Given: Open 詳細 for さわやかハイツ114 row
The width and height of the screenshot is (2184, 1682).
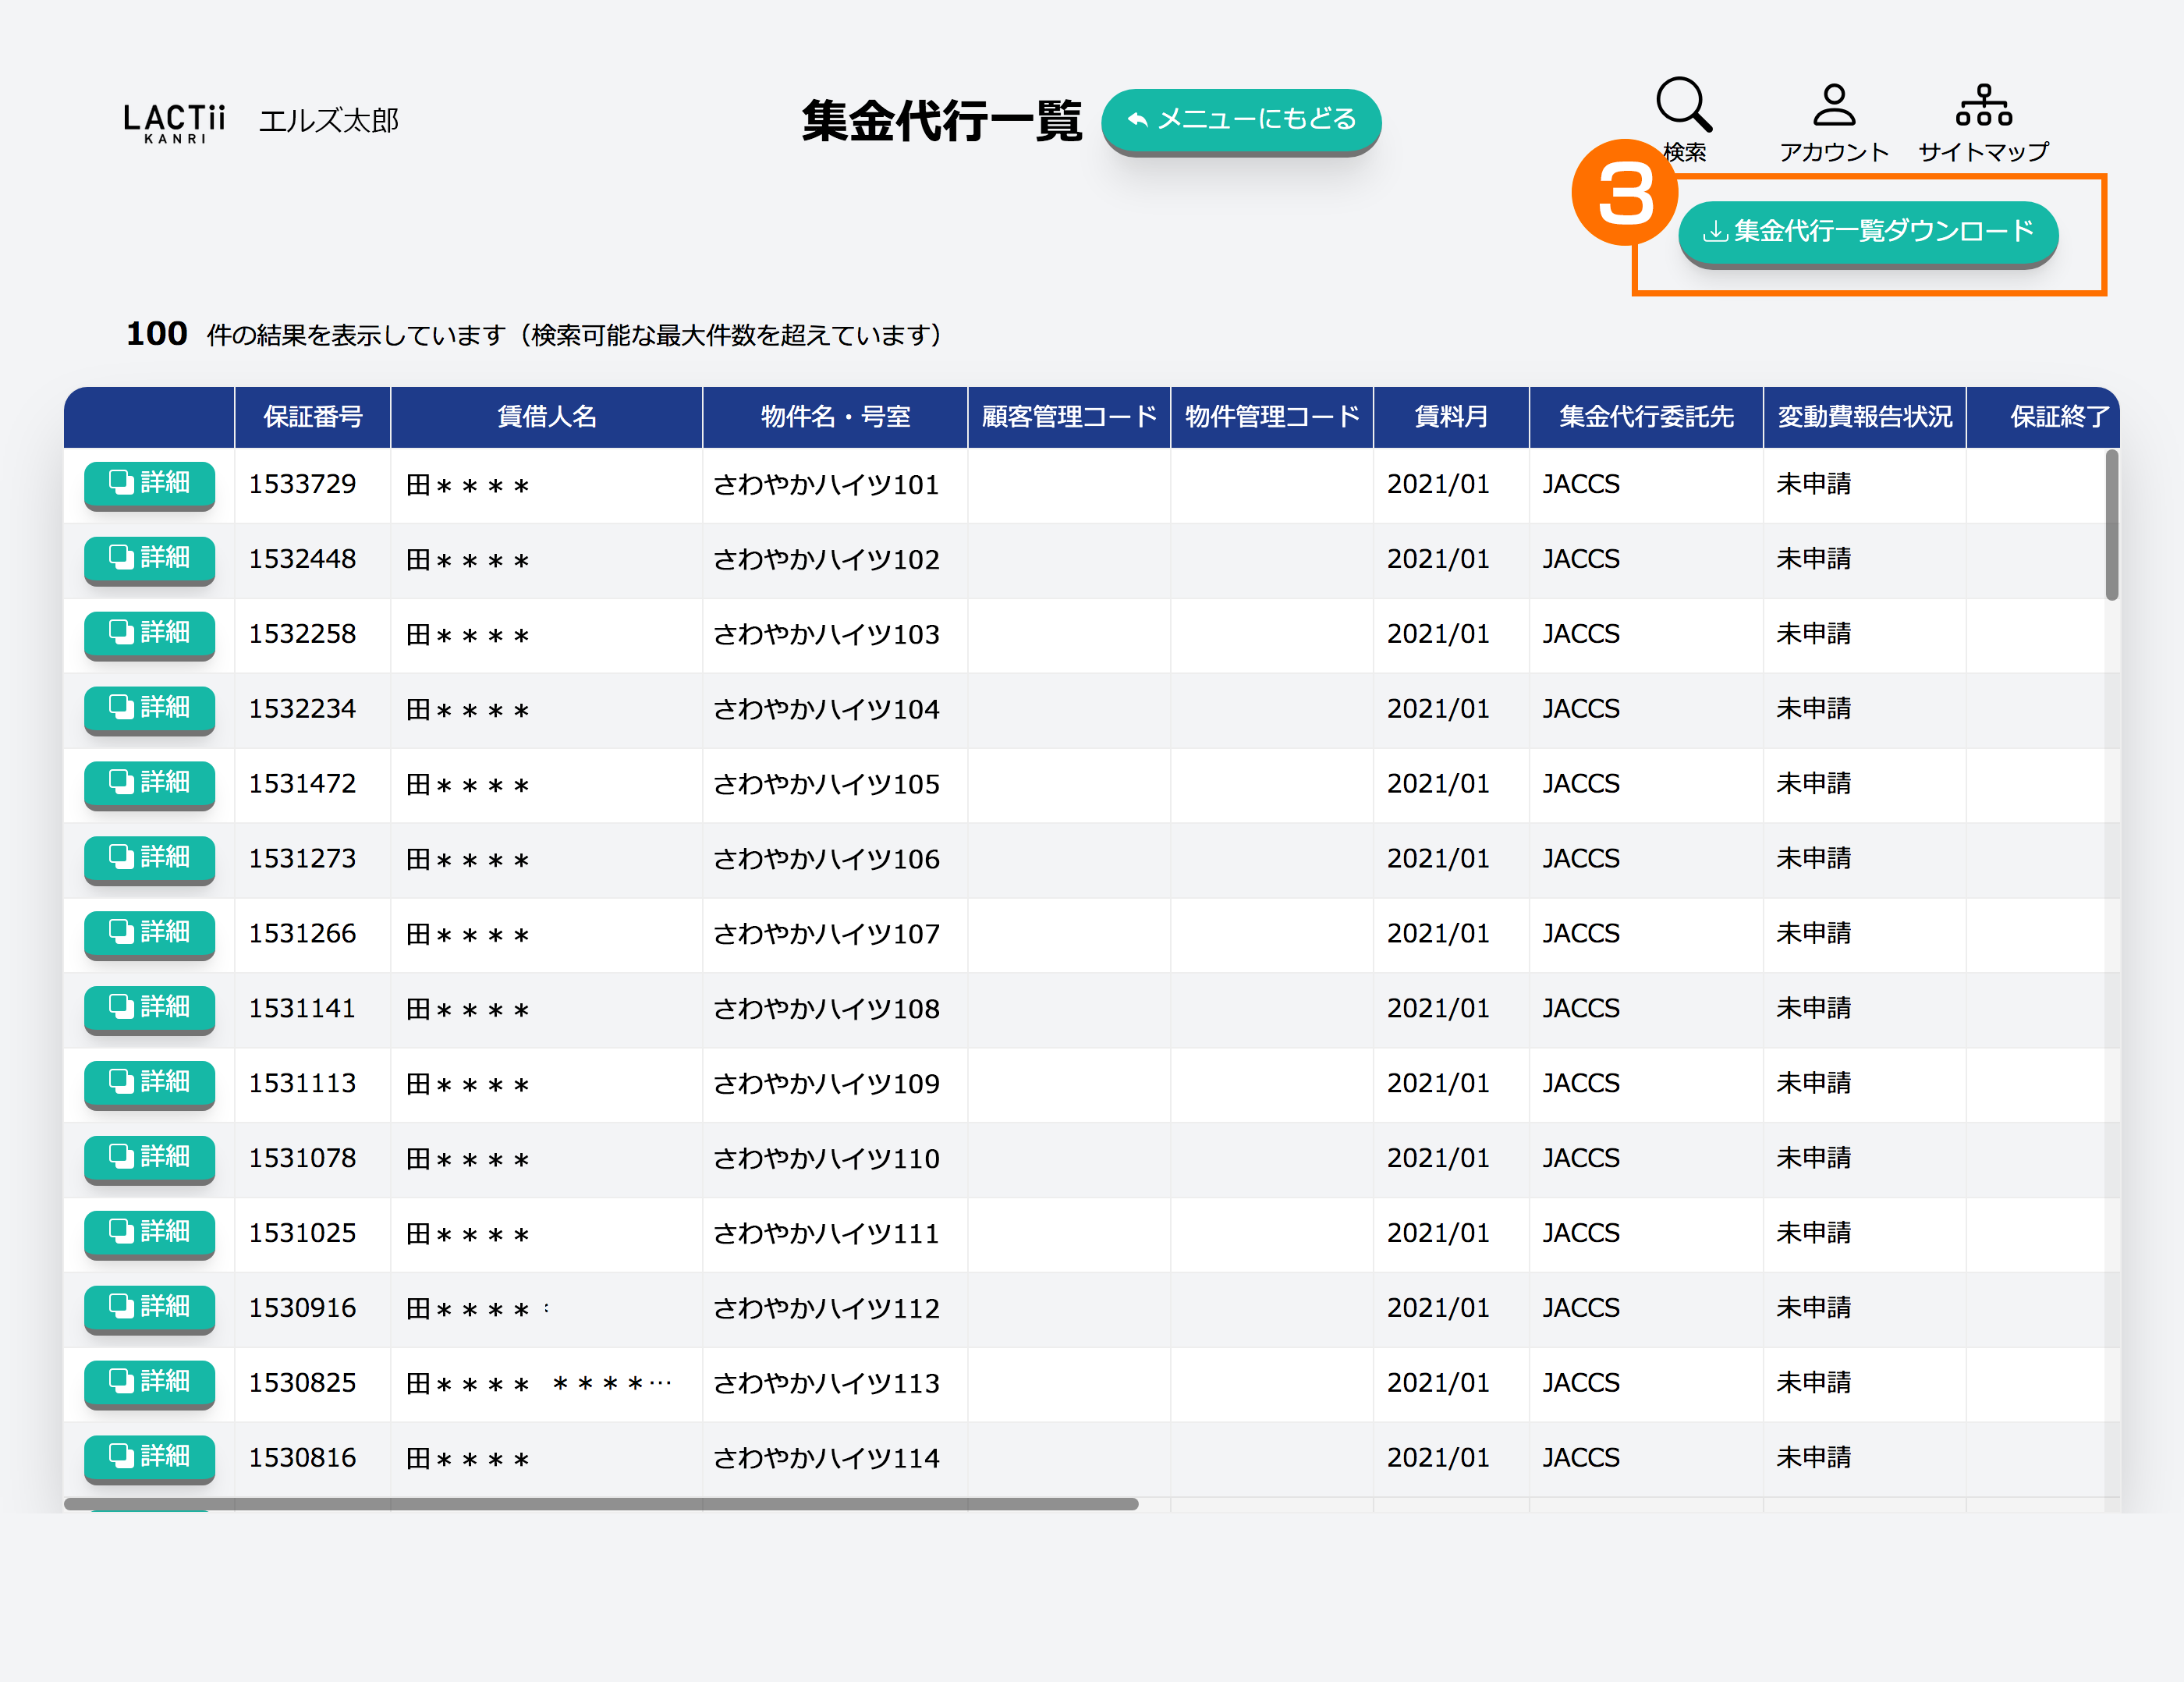Looking at the screenshot, I should [150, 1457].
